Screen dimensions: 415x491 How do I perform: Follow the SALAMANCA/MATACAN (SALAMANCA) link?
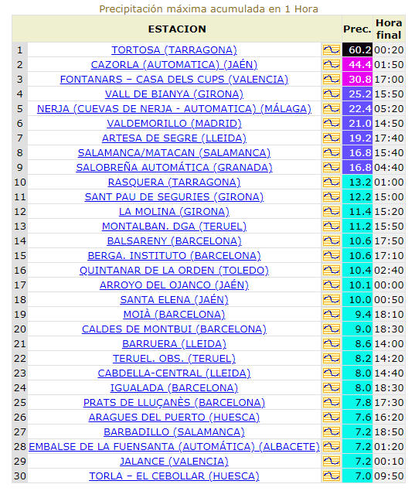click(x=174, y=153)
